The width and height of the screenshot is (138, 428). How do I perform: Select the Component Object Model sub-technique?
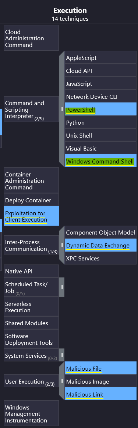100,232
